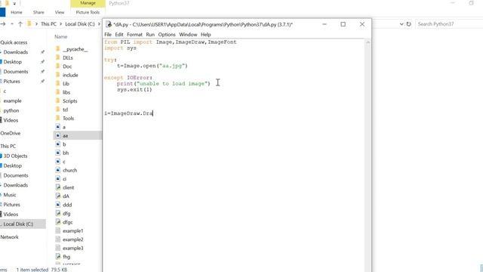Select image file icon named ddd
Image resolution: width=483 pixels, height=272 pixels.
57,205
